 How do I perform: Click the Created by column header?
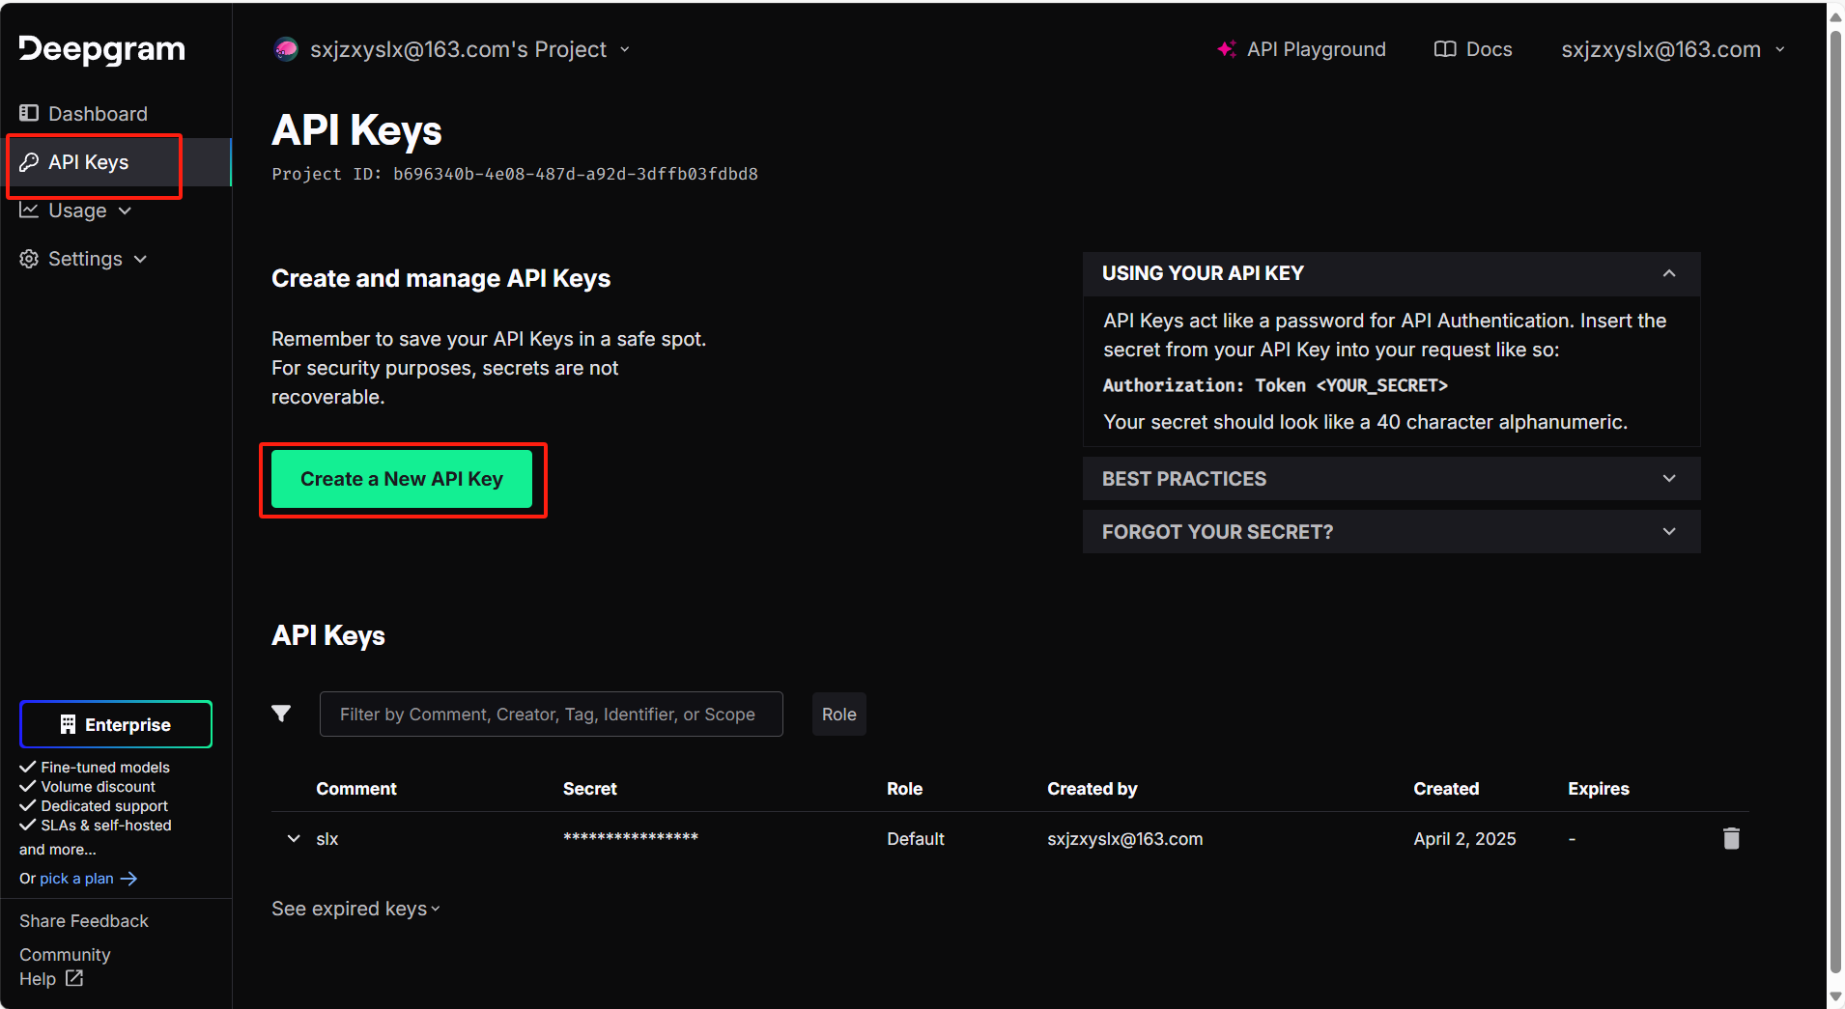[x=1093, y=789]
